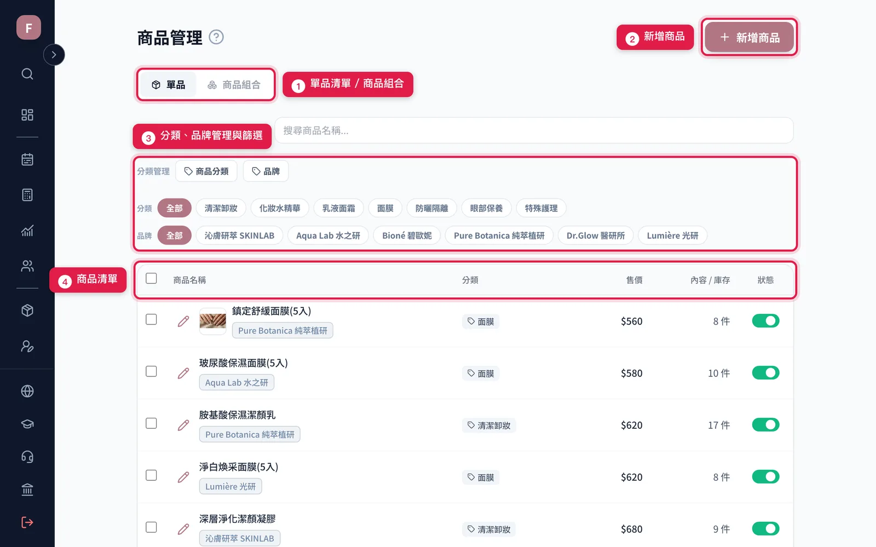Open the calendar icon in sidebar
Image resolution: width=876 pixels, height=547 pixels.
pyautogui.click(x=27, y=159)
